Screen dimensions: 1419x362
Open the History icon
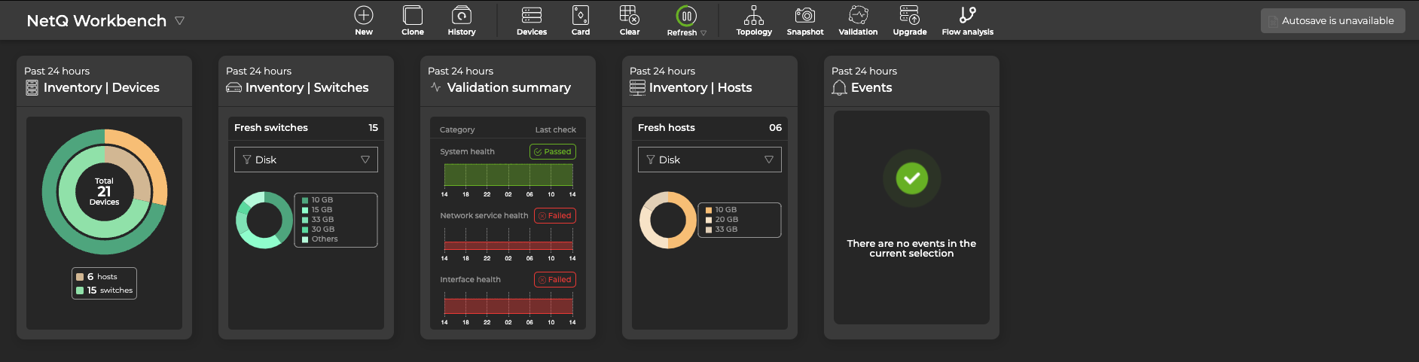pos(462,16)
